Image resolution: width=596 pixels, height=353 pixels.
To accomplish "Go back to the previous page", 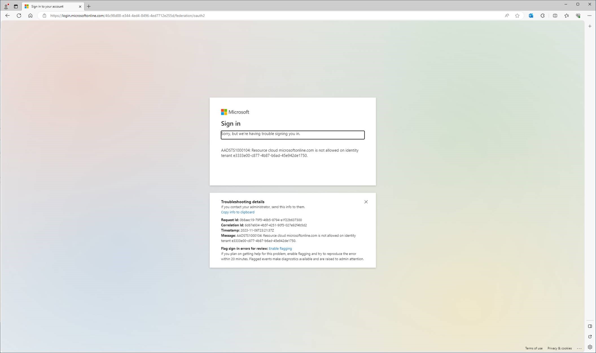I will coord(8,16).
